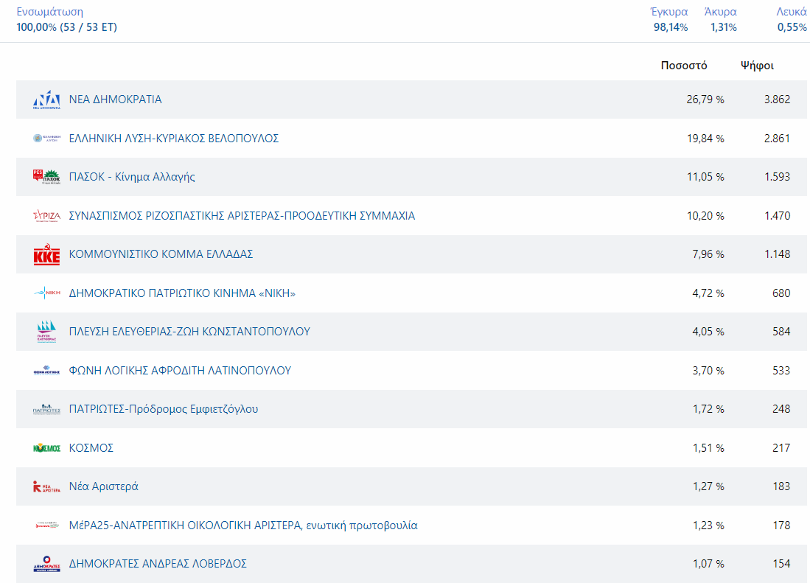Open ΜέΡΑ25-ΑΝΑΤΡΕΠΤΙΚΗ ΟΙΚΟΛΟΓΙΚΗ ΑΡΙΣΤΕΡΑ party name
The height and width of the screenshot is (583, 810).
click(243, 526)
